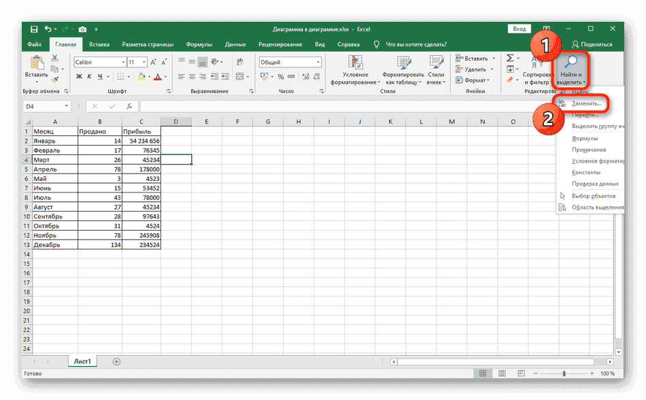The width and height of the screenshot is (646, 400).
Task: Add a new sheet with plus icon
Action: [x=116, y=362]
